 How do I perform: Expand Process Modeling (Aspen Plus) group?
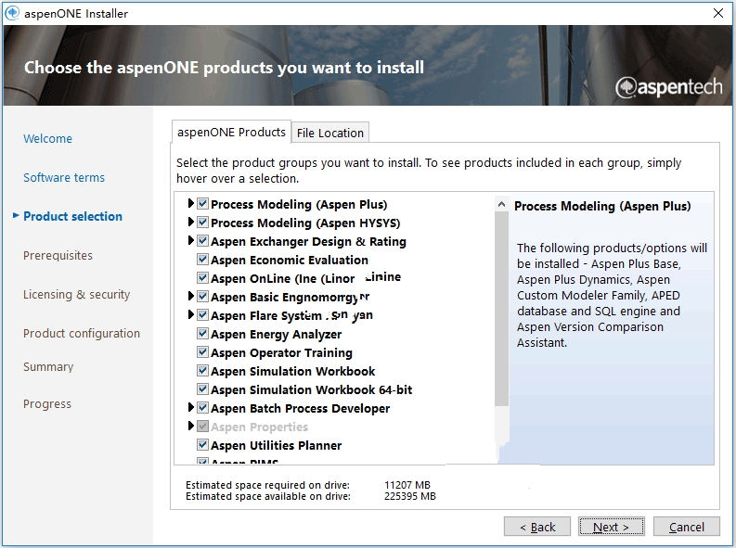pos(190,203)
